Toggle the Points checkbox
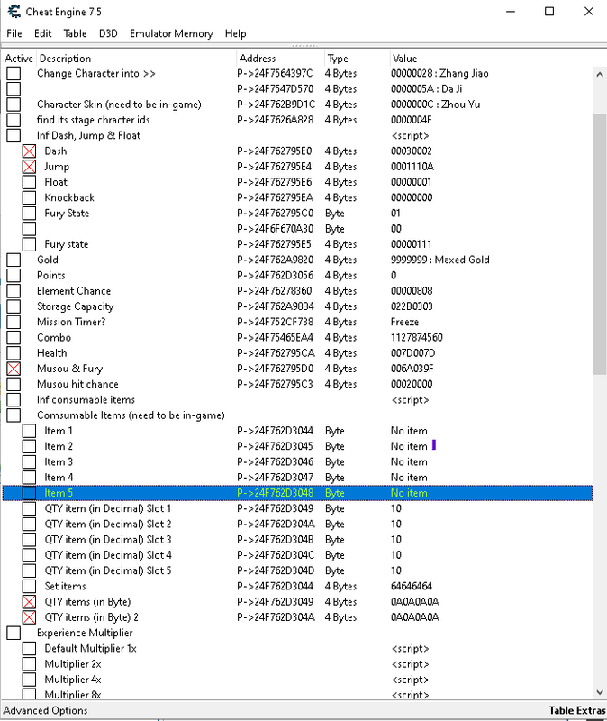The height and width of the screenshot is (721, 607). [x=14, y=276]
